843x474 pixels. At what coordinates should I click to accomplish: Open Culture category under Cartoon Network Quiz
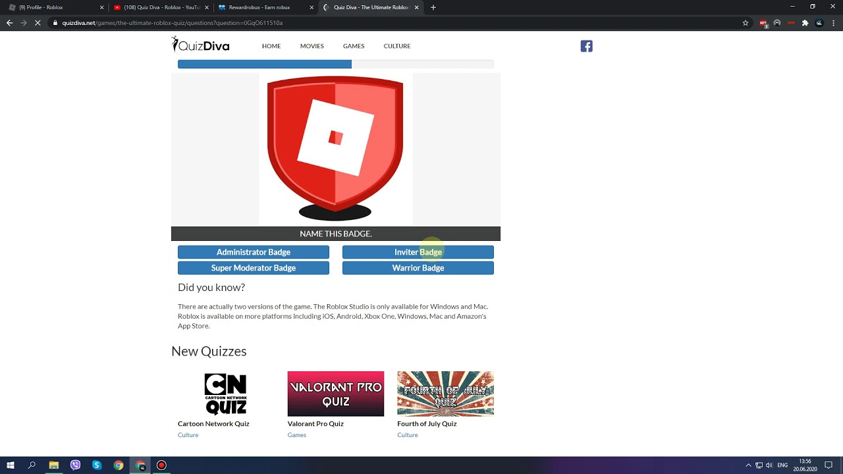click(188, 434)
